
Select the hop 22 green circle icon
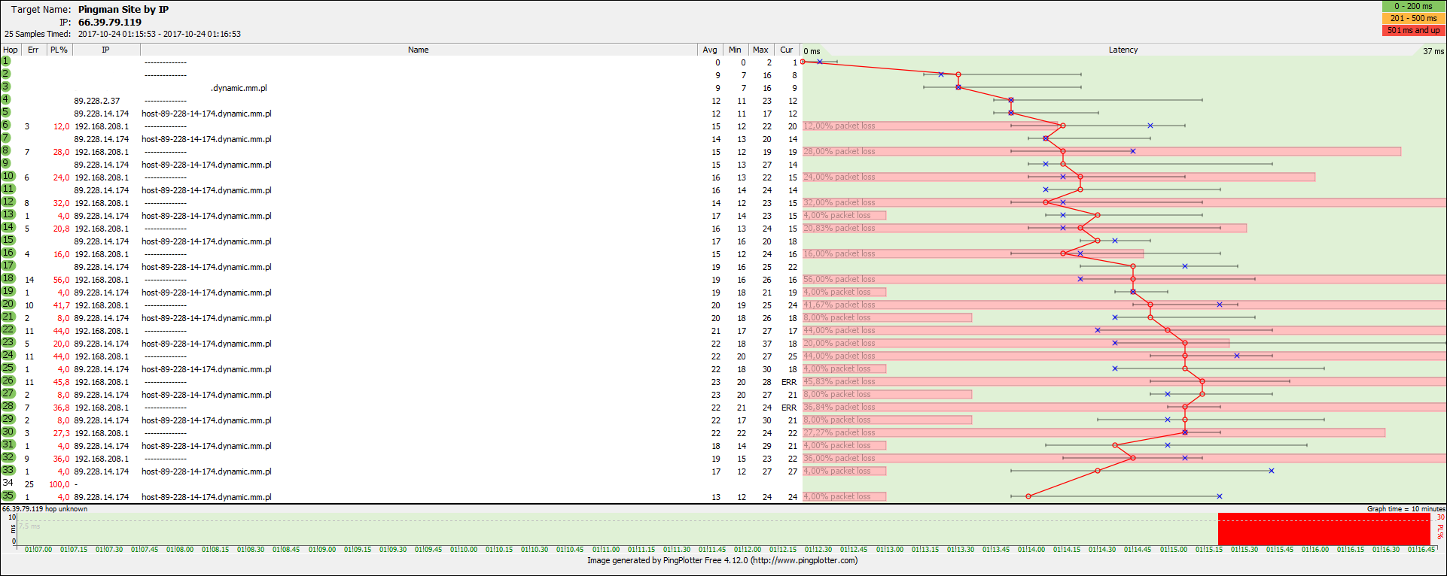tap(8, 329)
